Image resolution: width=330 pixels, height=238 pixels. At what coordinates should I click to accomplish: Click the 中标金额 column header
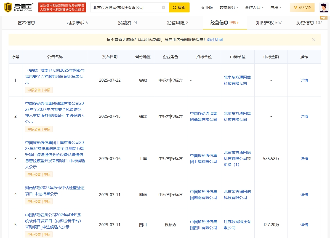271,57
